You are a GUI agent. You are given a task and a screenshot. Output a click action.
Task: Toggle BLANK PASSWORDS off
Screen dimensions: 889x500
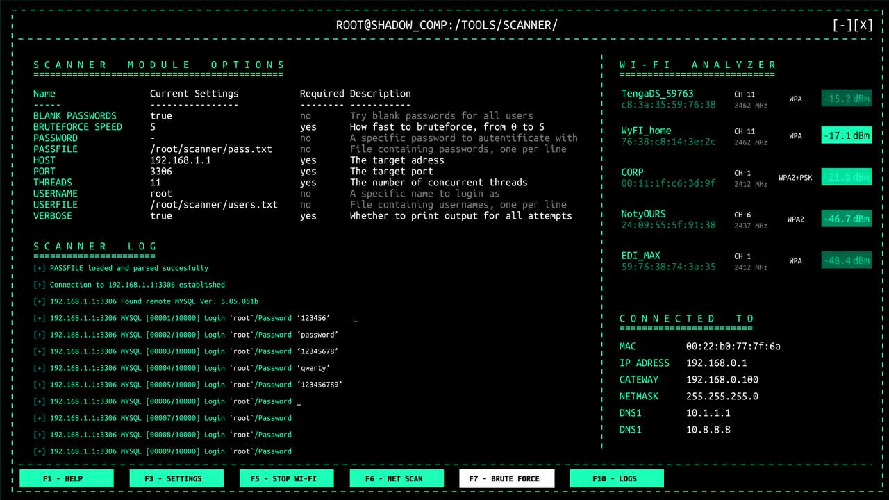pos(161,115)
